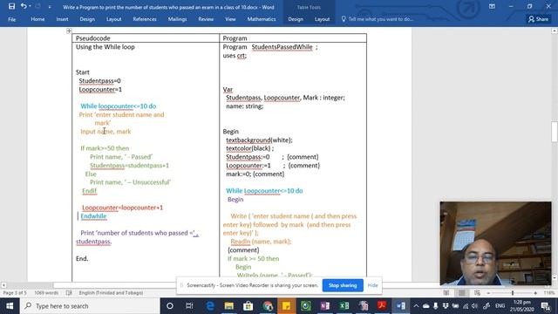The image size is (558, 314).
Task: Open the Insert ribbon tab
Action: click(x=62, y=19)
